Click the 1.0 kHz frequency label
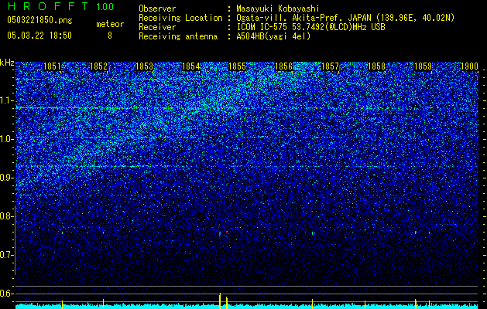Screen dimensions: 487x309 pyautogui.click(x=7, y=139)
